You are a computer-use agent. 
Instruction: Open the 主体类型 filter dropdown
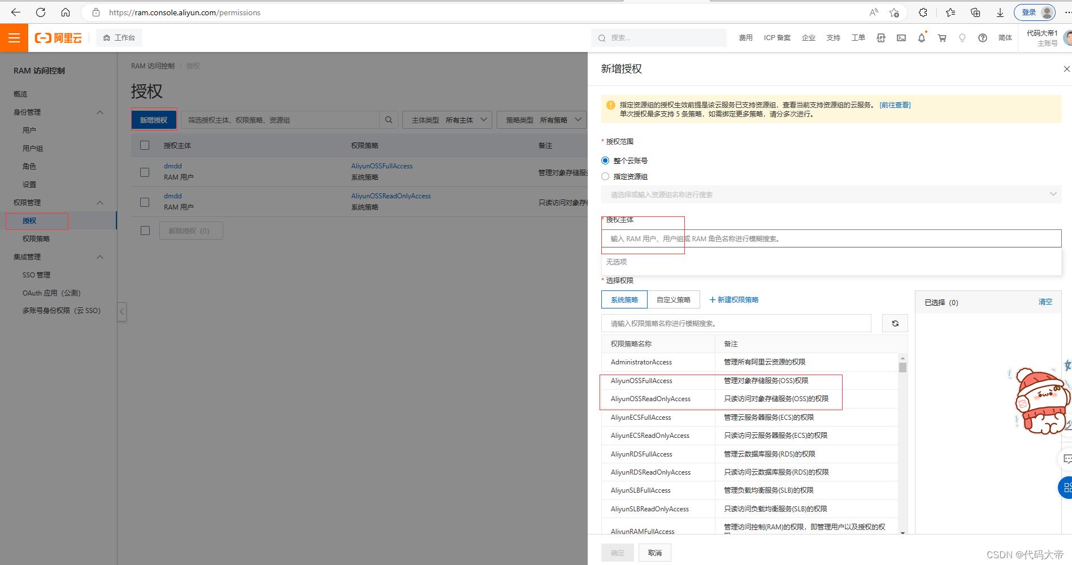coord(447,119)
